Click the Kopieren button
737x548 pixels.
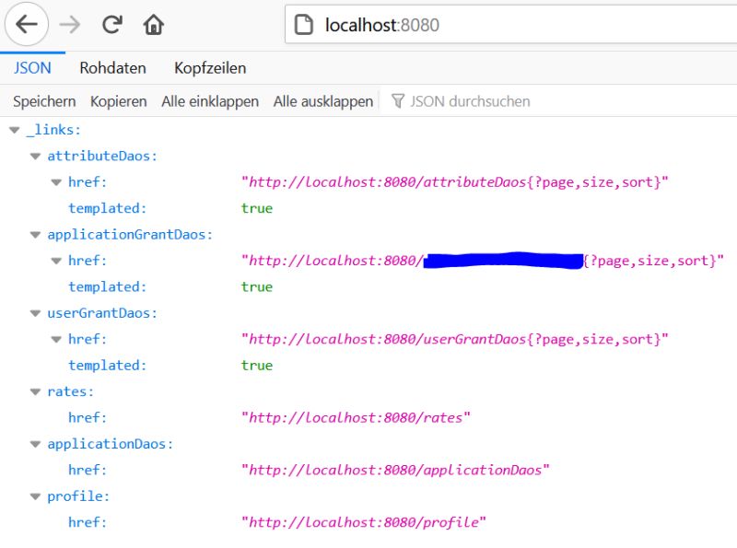(x=118, y=100)
